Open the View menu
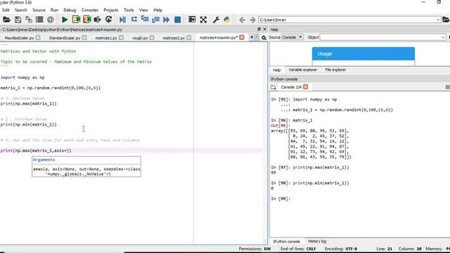 (143, 10)
